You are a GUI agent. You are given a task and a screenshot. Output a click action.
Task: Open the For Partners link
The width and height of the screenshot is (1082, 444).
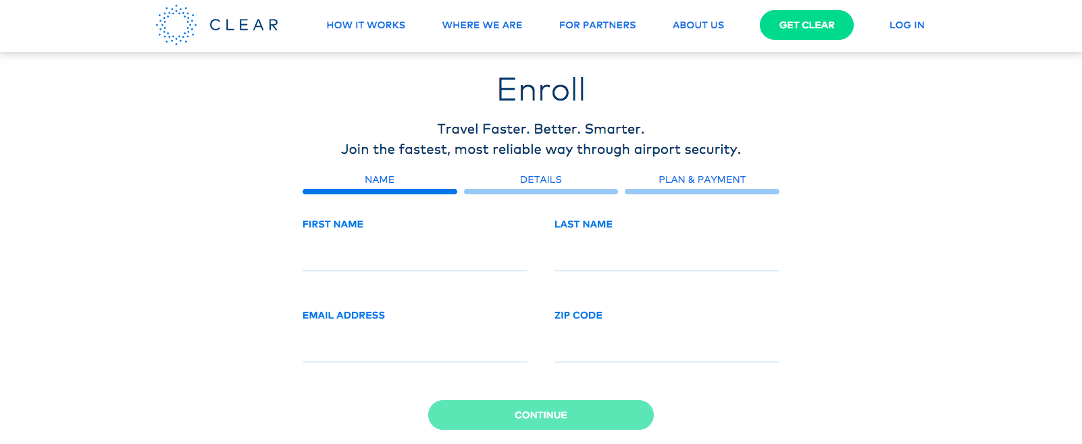[x=598, y=25]
